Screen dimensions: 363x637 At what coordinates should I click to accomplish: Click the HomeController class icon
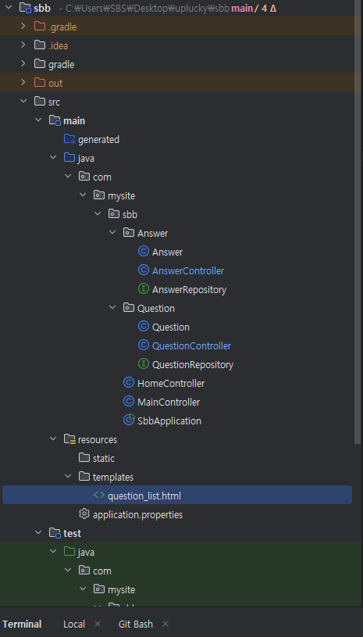tap(129, 383)
